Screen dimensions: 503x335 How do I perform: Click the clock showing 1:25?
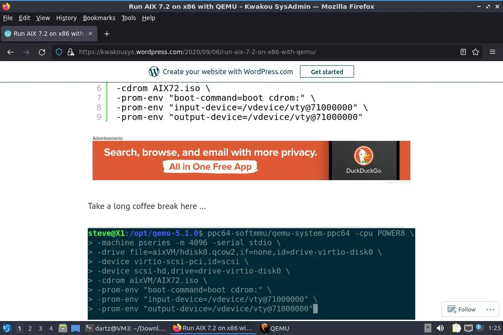[x=494, y=328]
